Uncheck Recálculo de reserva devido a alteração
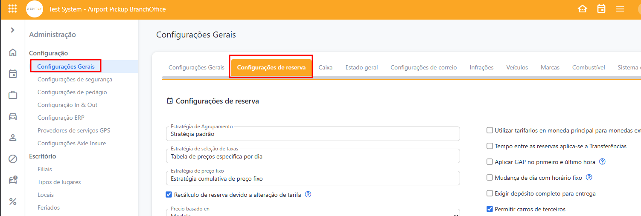 [169, 195]
